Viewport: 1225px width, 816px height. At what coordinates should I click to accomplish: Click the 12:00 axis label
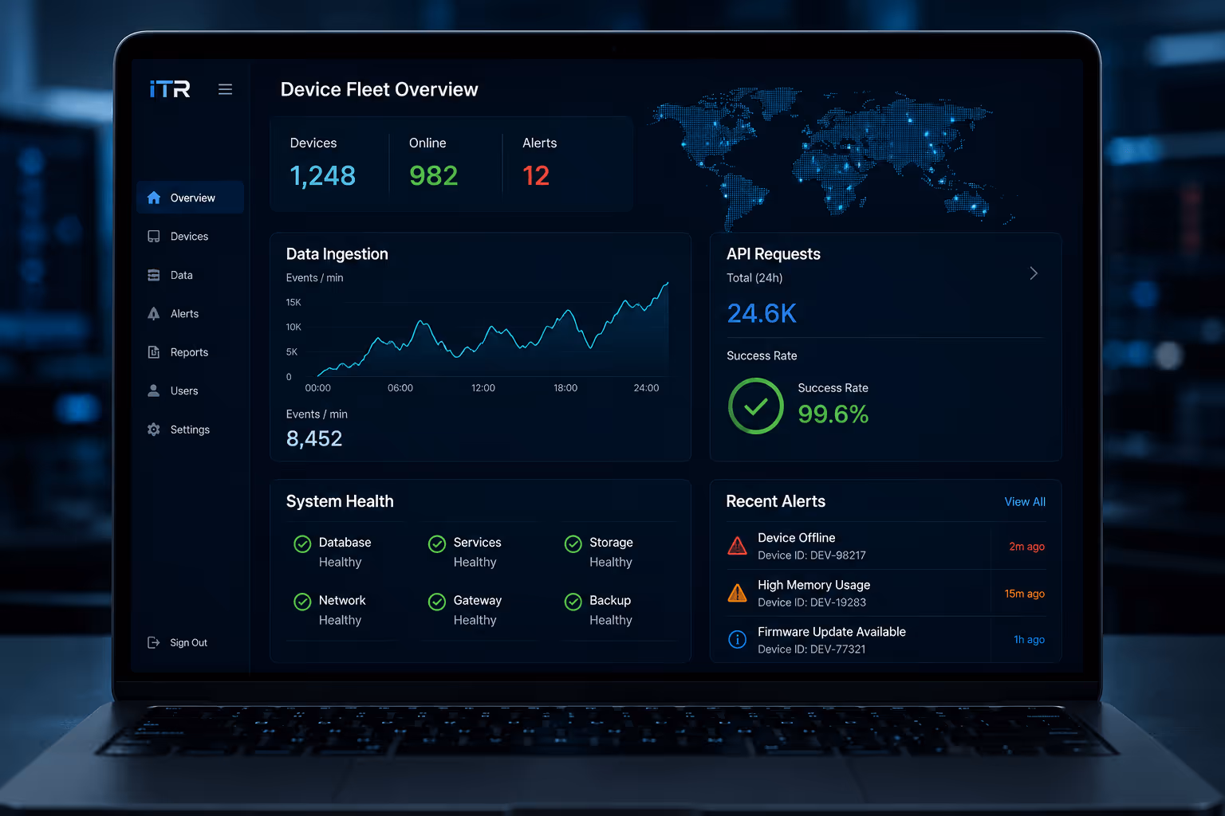point(483,388)
